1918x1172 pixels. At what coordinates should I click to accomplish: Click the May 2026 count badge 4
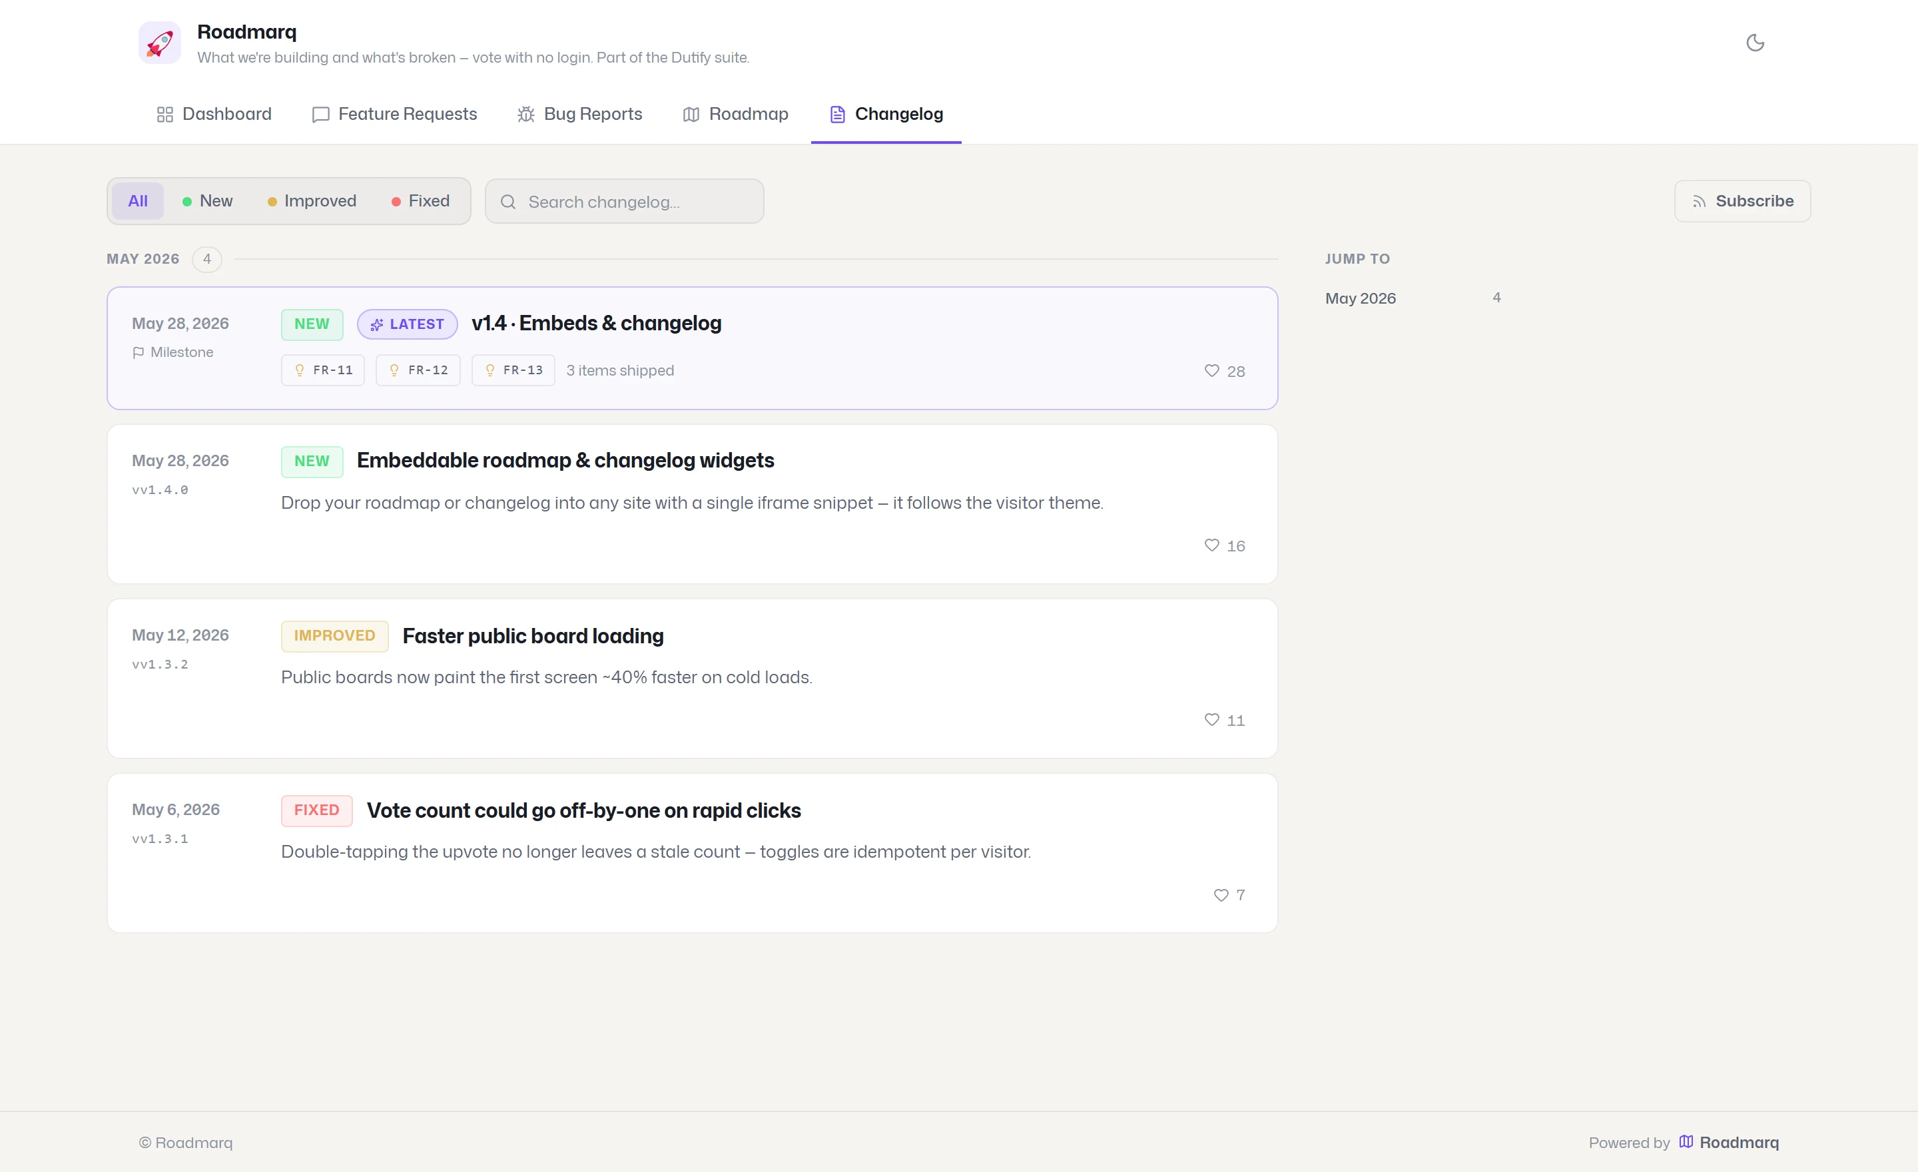tap(207, 259)
